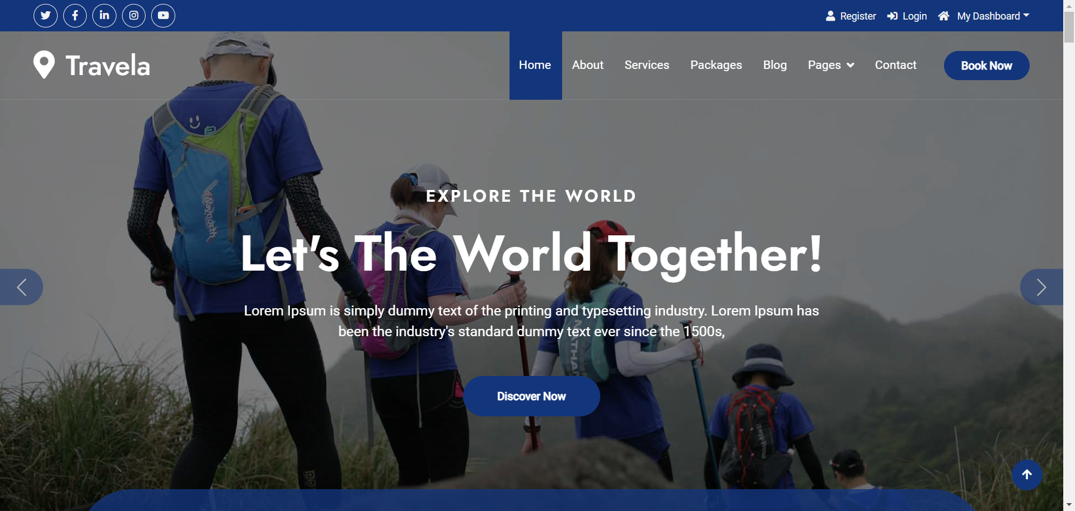Viewport: 1075px width, 511px height.
Task: Open the YouTube social icon
Action: [163, 16]
